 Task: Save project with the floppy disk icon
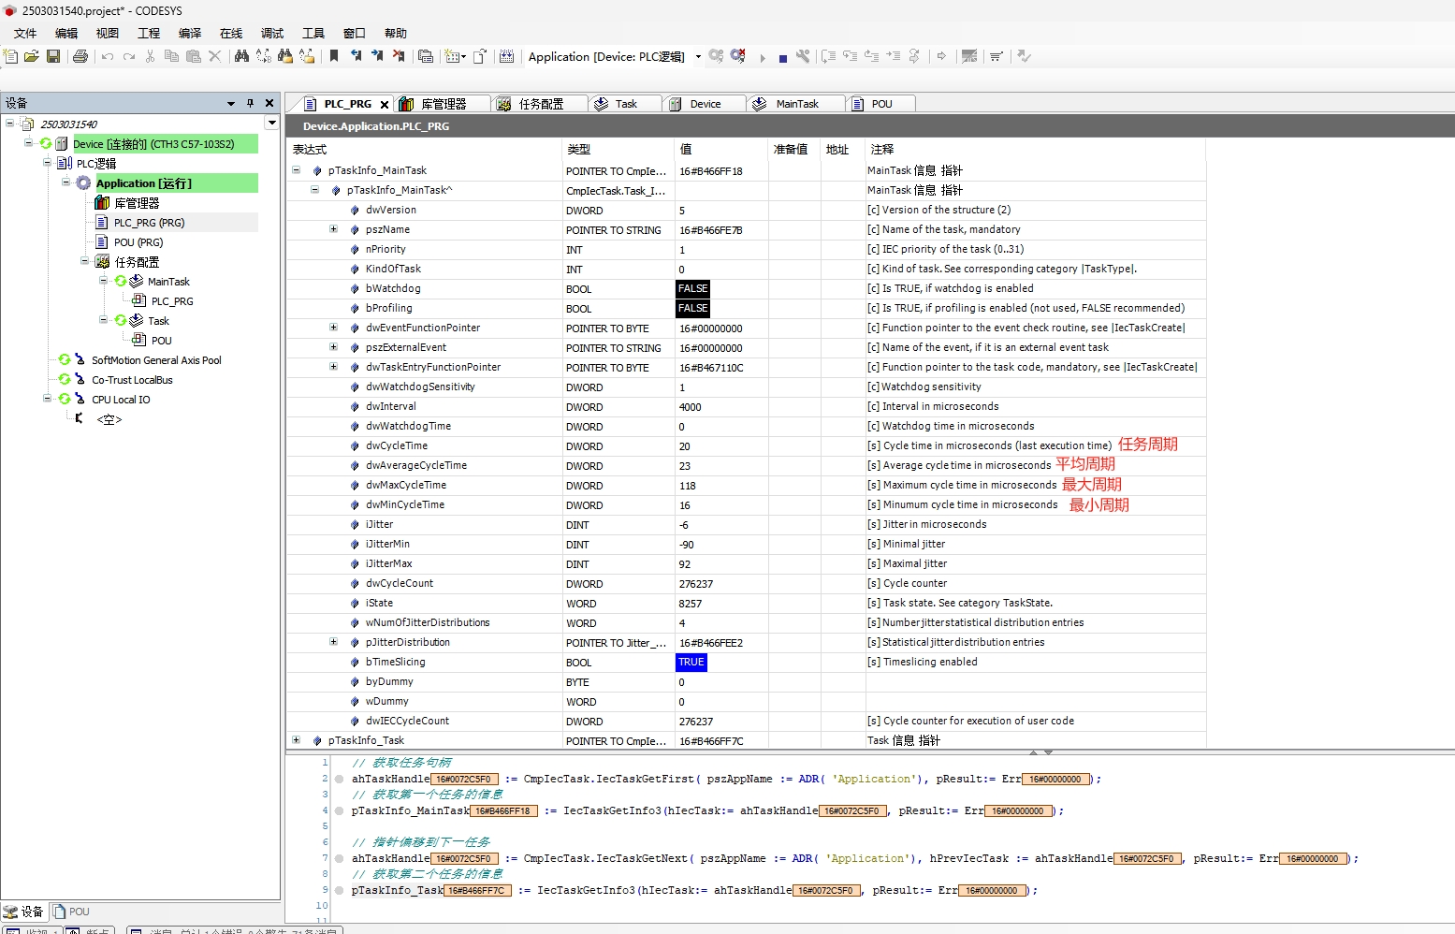point(53,56)
